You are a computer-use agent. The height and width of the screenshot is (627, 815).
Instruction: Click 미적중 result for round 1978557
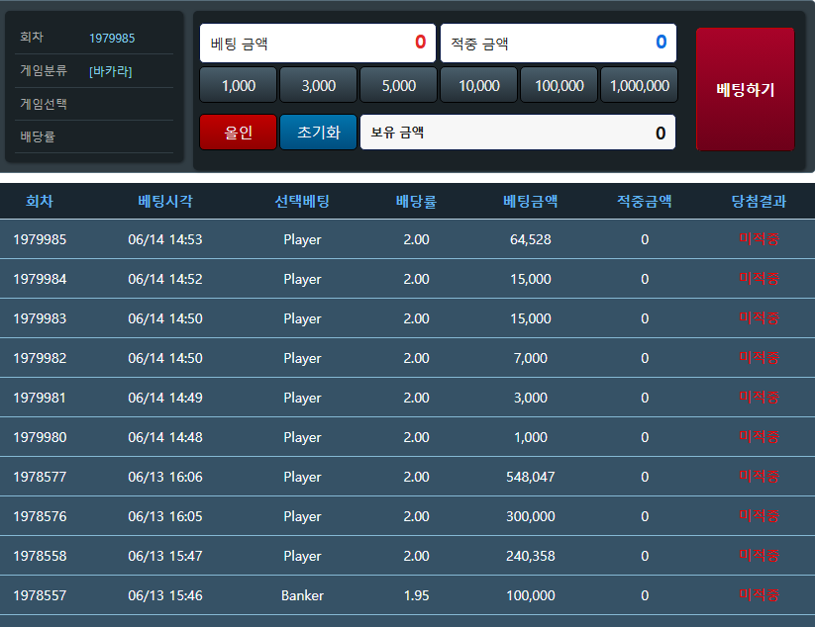pos(759,594)
